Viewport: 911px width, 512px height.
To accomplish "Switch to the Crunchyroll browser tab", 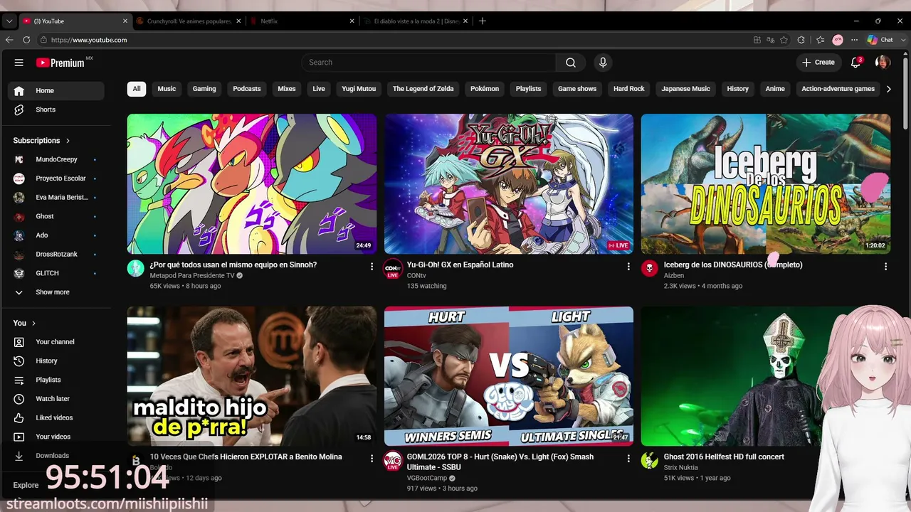I will (x=189, y=21).
